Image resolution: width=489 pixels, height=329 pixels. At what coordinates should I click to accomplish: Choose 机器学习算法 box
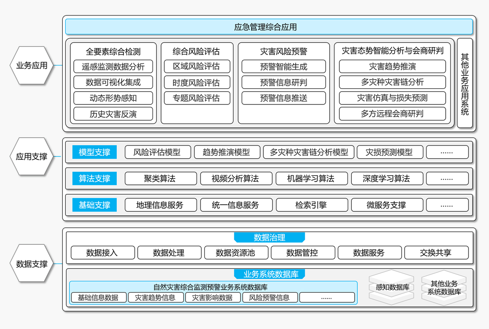[x=311, y=179]
